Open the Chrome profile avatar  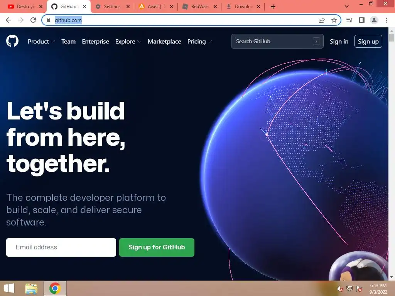[374, 20]
